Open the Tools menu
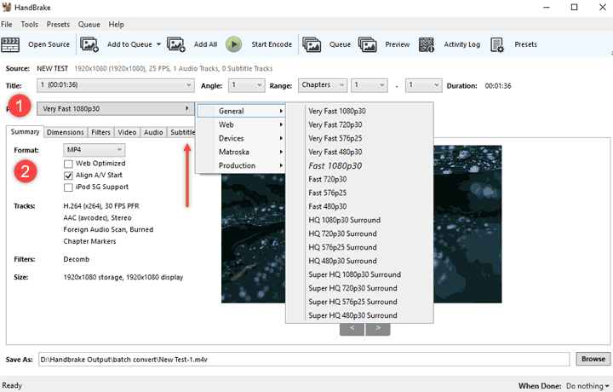This screenshot has width=613, height=392. [x=29, y=24]
